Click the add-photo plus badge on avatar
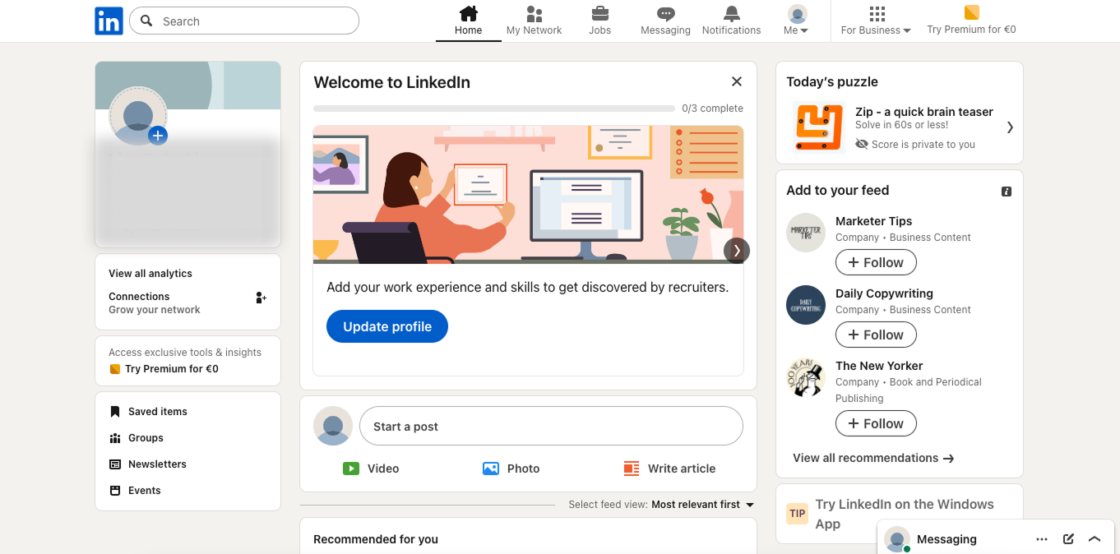This screenshot has height=554, width=1120. pos(158,136)
